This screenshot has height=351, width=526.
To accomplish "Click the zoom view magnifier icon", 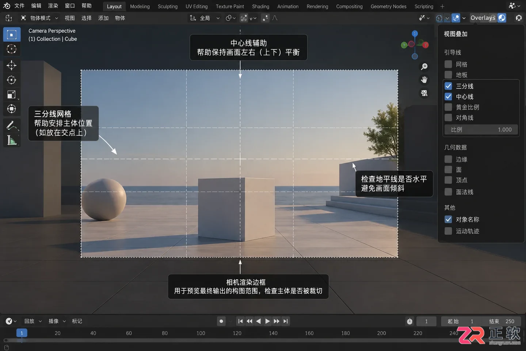I will 424,67.
